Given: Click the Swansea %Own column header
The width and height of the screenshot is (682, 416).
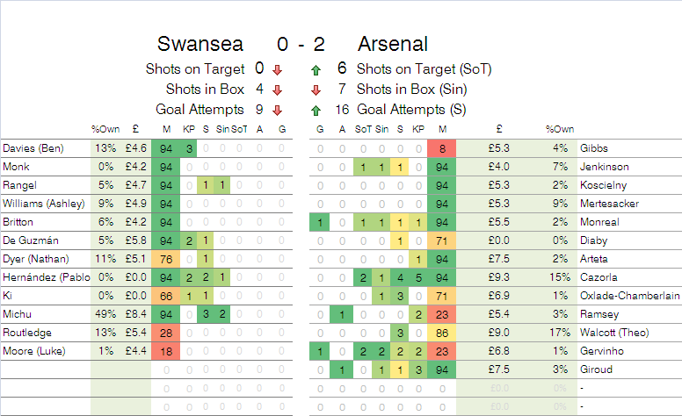Looking at the screenshot, I should [x=105, y=130].
